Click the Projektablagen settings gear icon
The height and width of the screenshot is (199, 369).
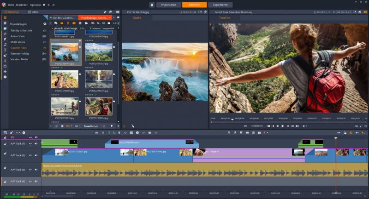point(45,23)
